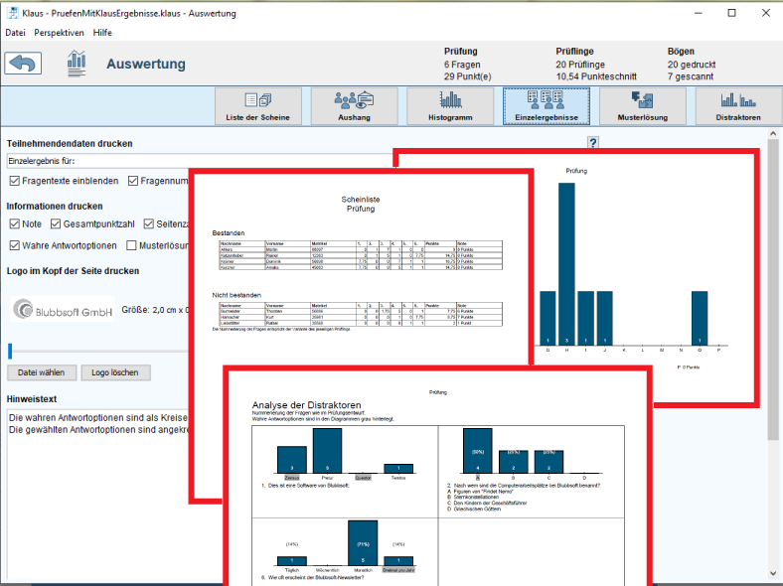
Task: Click the Auswertung chart icon in header
Action: pyautogui.click(x=77, y=63)
